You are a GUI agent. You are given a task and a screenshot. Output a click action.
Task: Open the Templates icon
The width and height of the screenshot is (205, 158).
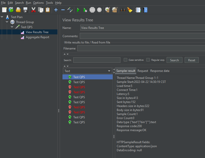click(x=11, y=10)
